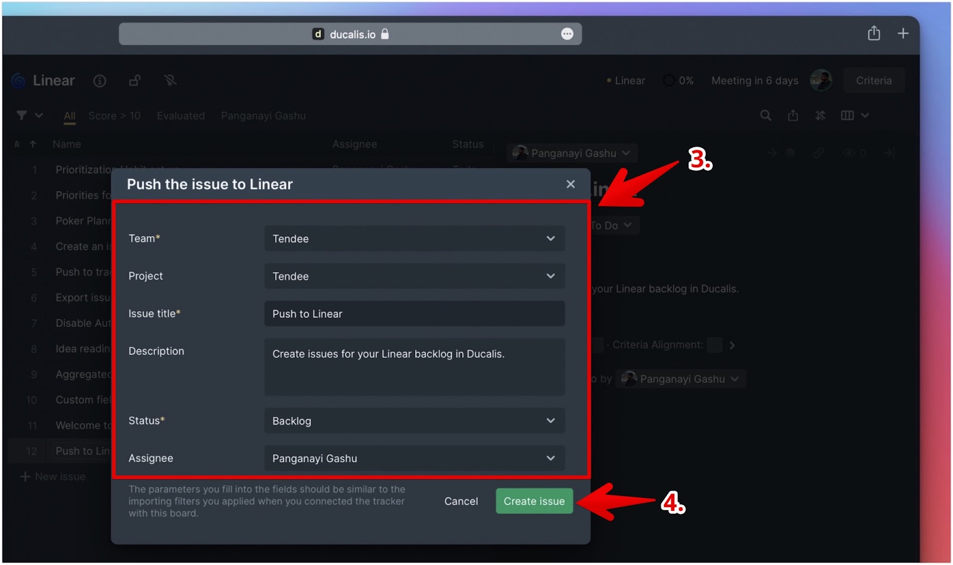The image size is (953, 565).
Task: Click the user avatar in header
Action: [x=821, y=80]
